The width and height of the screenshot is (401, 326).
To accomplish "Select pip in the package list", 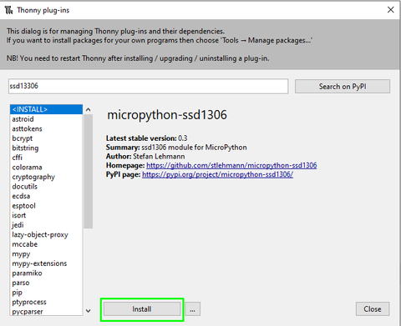I will [x=46, y=293].
